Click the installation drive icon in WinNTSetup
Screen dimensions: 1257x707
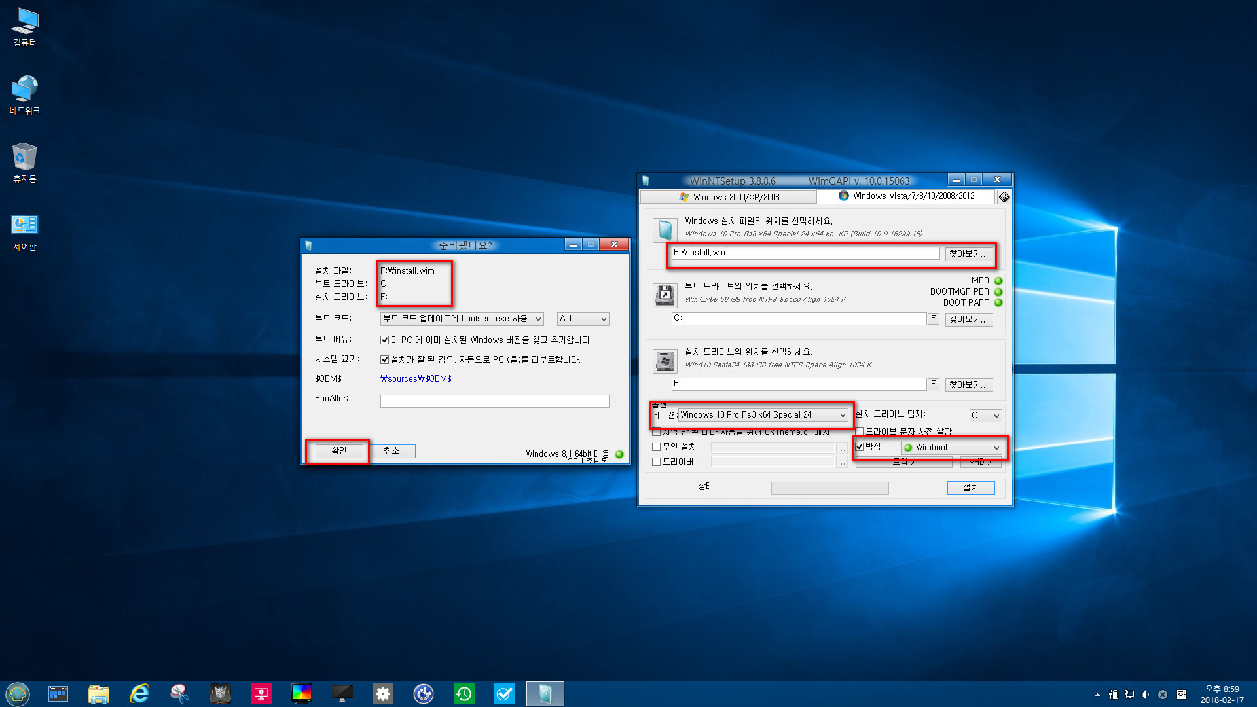click(x=665, y=361)
